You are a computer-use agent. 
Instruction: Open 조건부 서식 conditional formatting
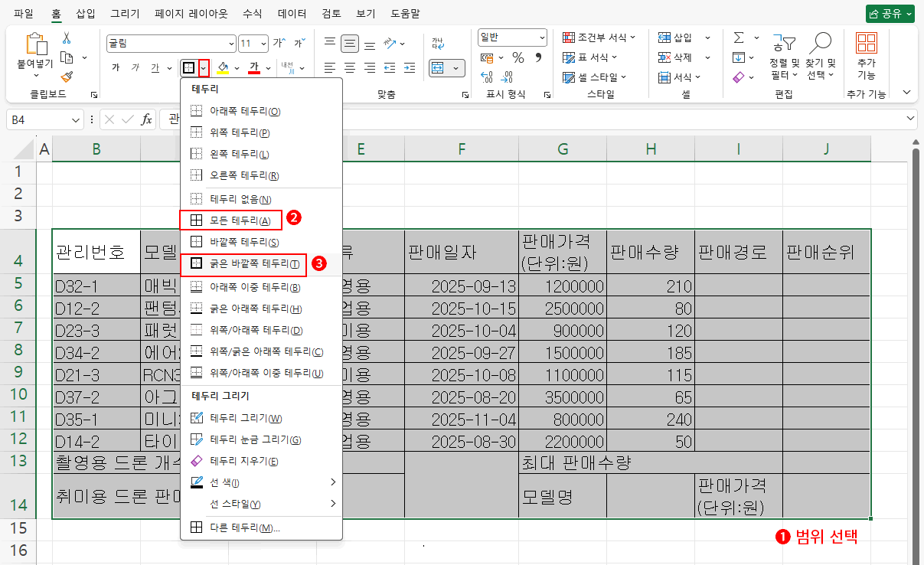(595, 38)
